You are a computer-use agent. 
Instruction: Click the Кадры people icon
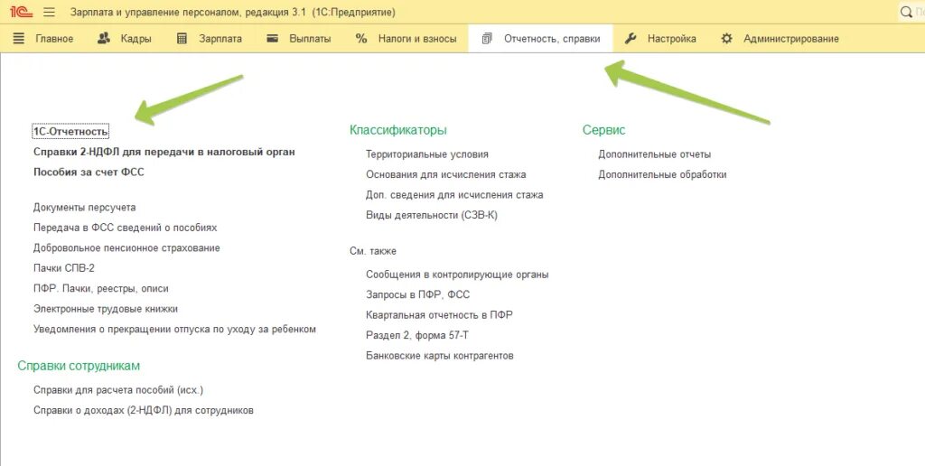point(104,38)
